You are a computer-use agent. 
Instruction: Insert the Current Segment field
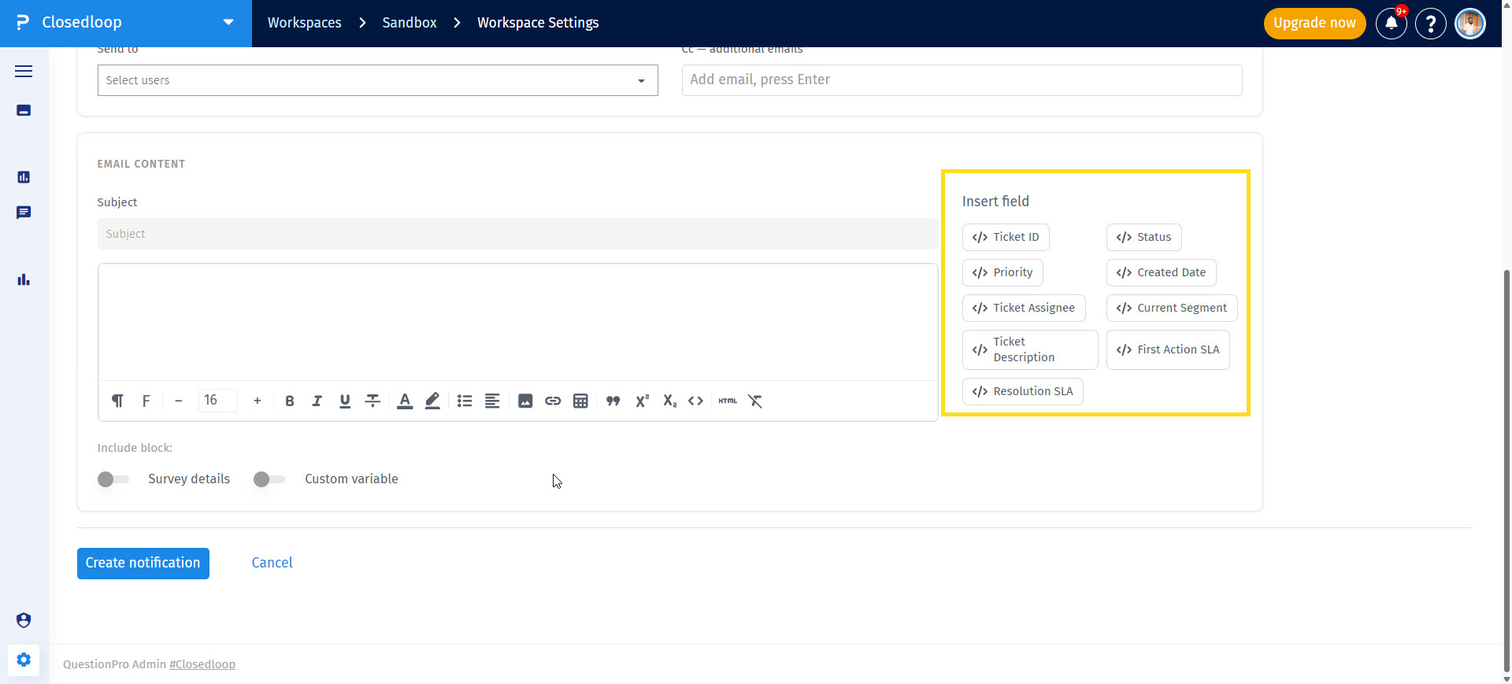tap(1172, 308)
